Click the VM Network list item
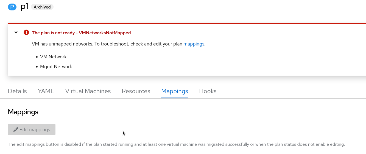The image size is (366, 154). pos(53,57)
